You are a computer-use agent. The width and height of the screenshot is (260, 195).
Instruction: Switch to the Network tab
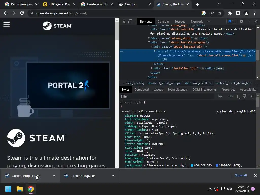(197, 22)
